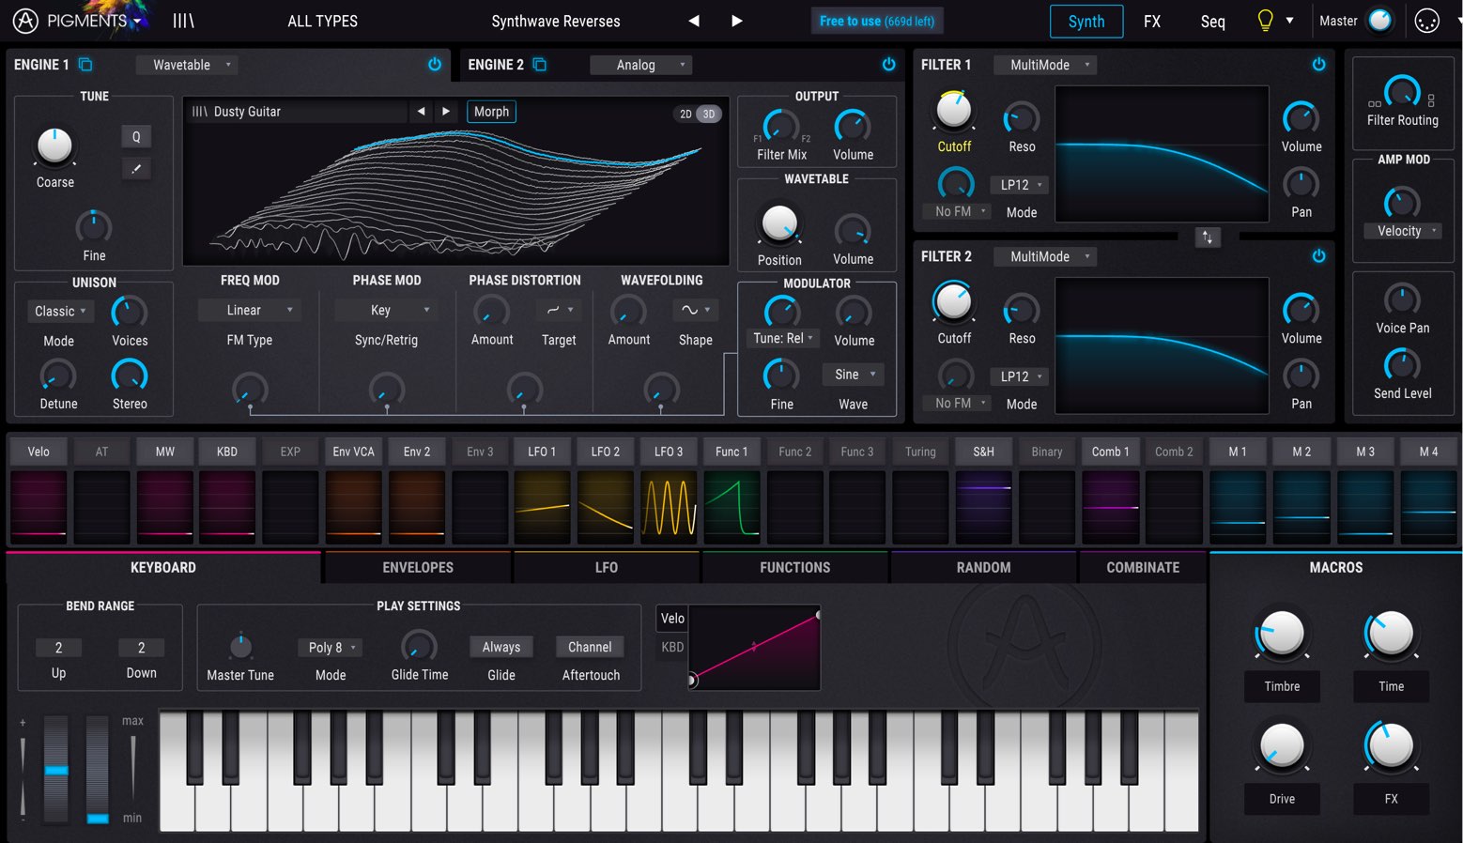Select next wavetable next to Dusty Guitar
Viewport: 1463px width, 843px height.
point(446,111)
